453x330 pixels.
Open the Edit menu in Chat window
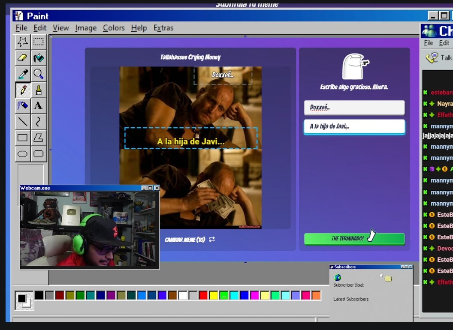tap(444, 43)
